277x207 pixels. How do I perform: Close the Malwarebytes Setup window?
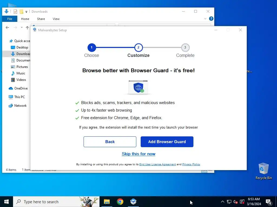240,30
